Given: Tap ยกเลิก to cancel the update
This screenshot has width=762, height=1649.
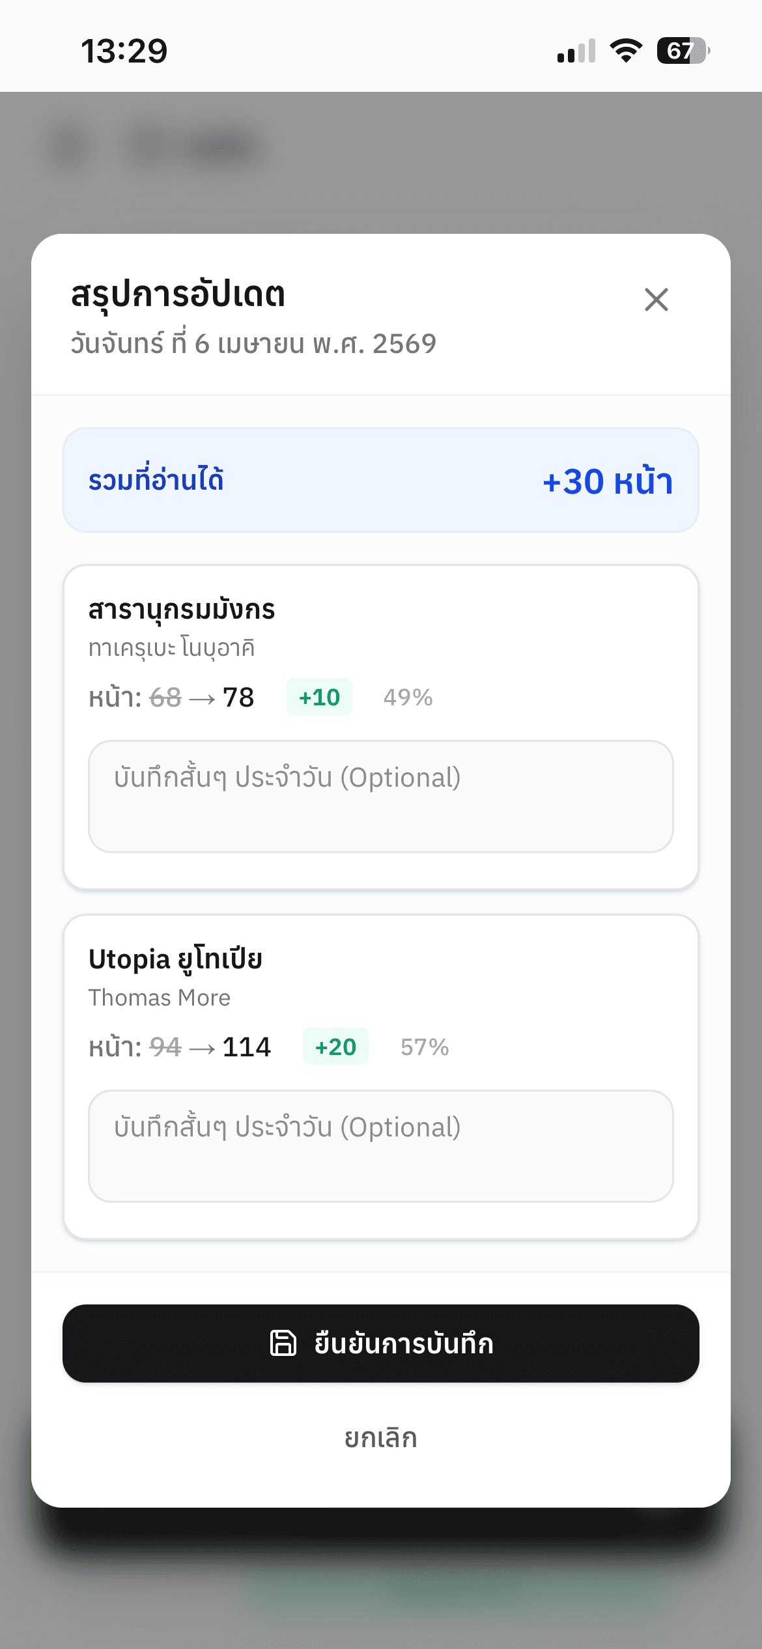Looking at the screenshot, I should point(381,1438).
